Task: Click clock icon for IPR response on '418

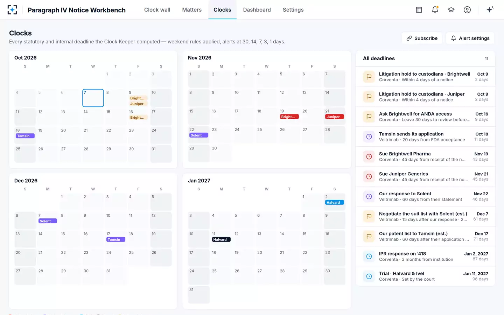Action: (369, 256)
